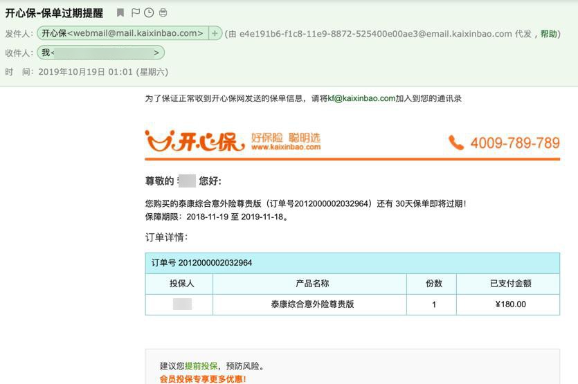The width and height of the screenshot is (578, 384).
Task: Select the recipient 我 address chip
Action: [100, 53]
